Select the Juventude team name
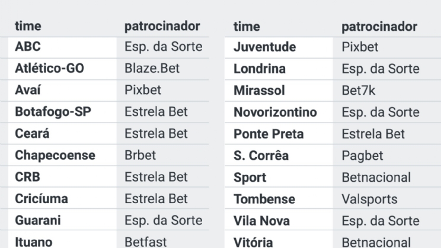 [x=264, y=47]
